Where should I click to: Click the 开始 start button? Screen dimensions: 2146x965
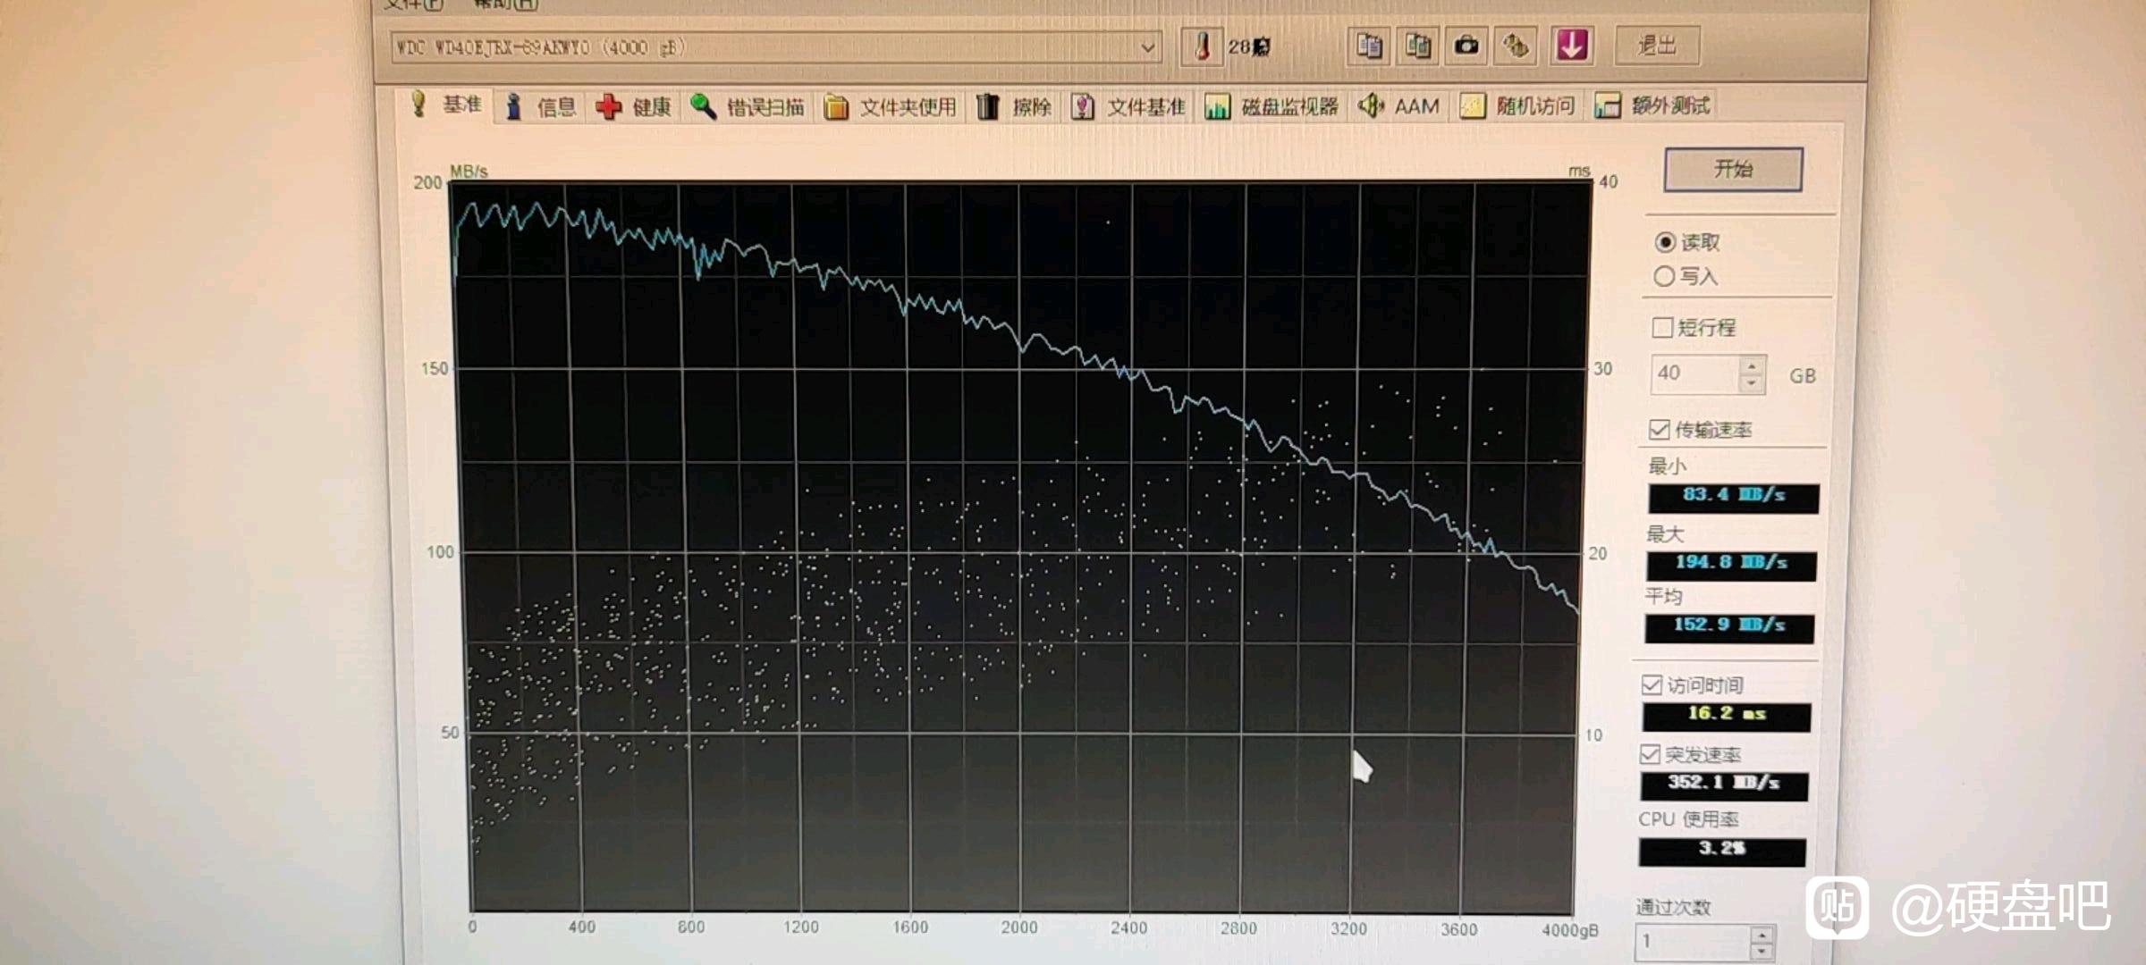[1733, 169]
